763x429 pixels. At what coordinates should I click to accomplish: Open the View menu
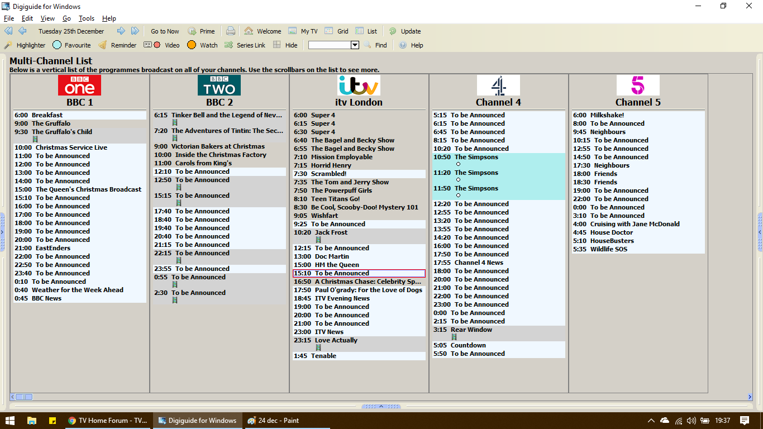[x=48, y=18]
